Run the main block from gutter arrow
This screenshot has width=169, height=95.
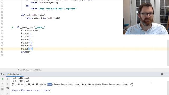click(x=12, y=27)
